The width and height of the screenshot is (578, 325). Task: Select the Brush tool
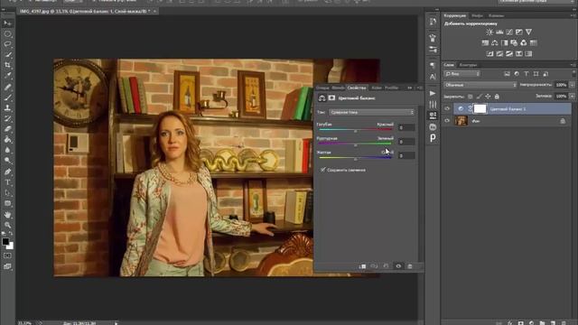[7, 97]
